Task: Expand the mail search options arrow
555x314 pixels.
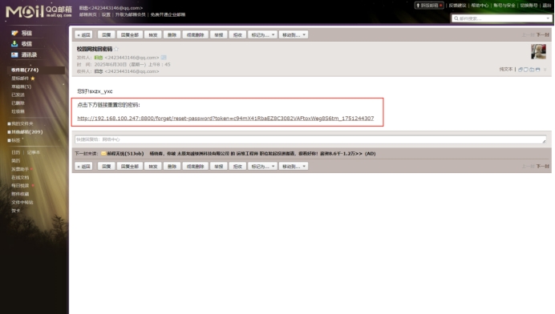Action: 548,18
